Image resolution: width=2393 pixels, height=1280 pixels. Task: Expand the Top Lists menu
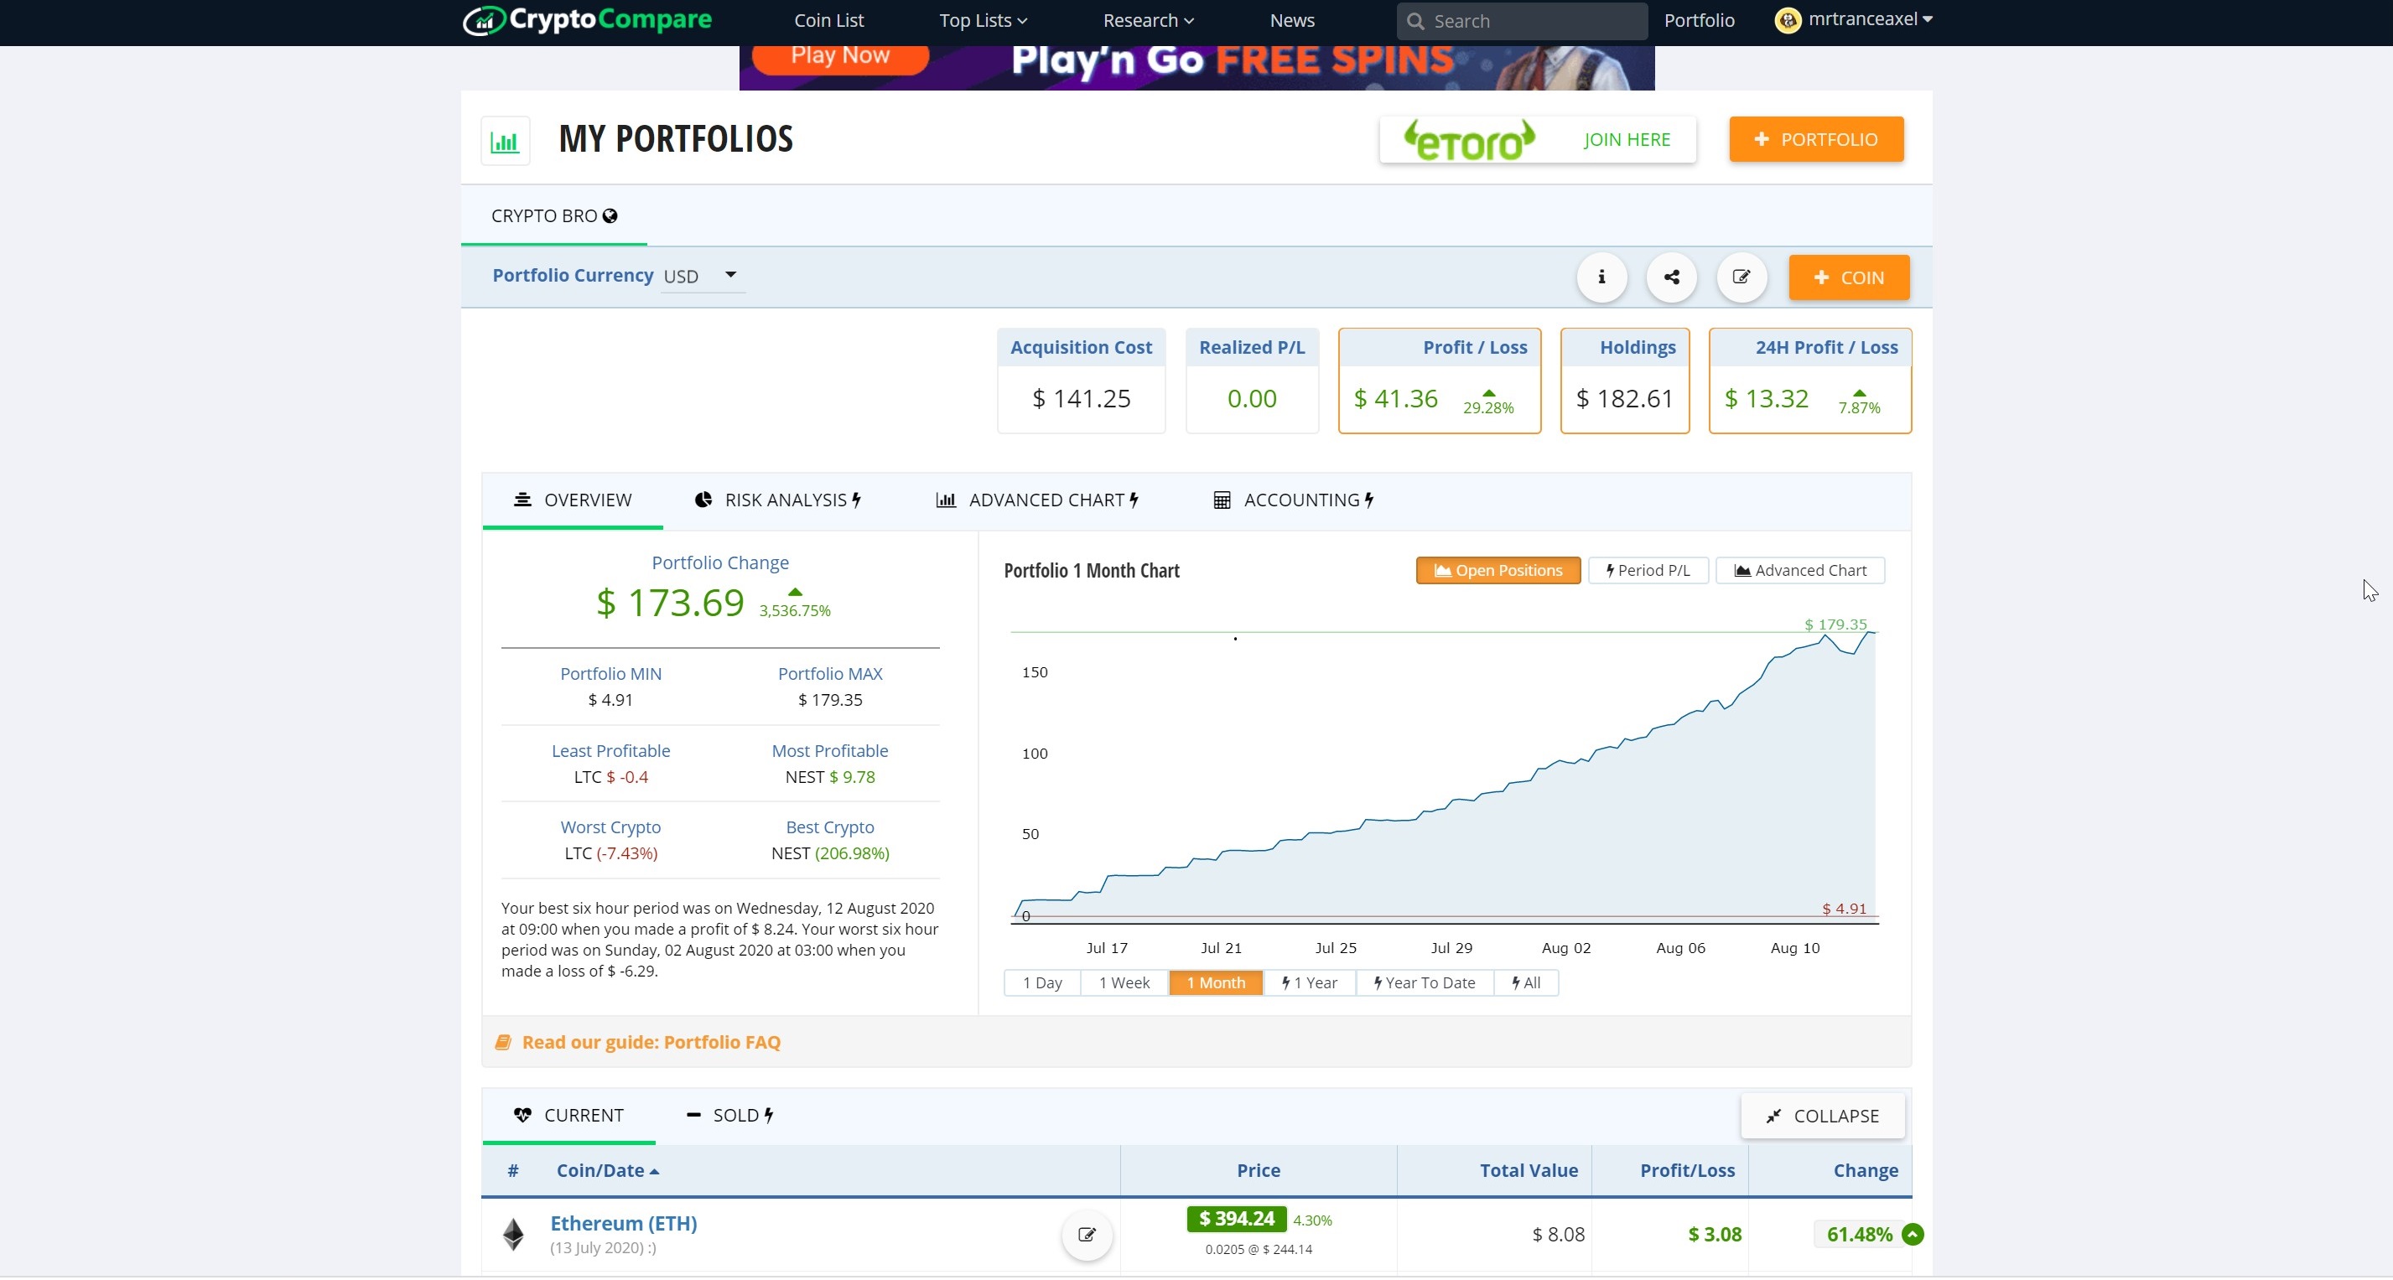click(x=982, y=20)
